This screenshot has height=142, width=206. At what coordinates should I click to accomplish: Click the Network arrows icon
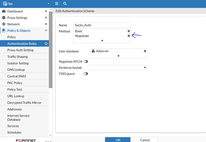4,24
